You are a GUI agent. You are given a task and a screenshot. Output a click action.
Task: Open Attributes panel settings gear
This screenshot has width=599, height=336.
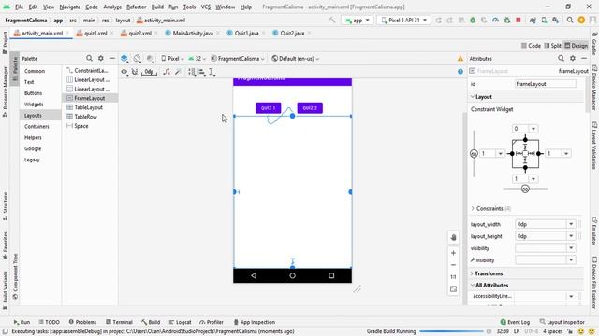573,58
